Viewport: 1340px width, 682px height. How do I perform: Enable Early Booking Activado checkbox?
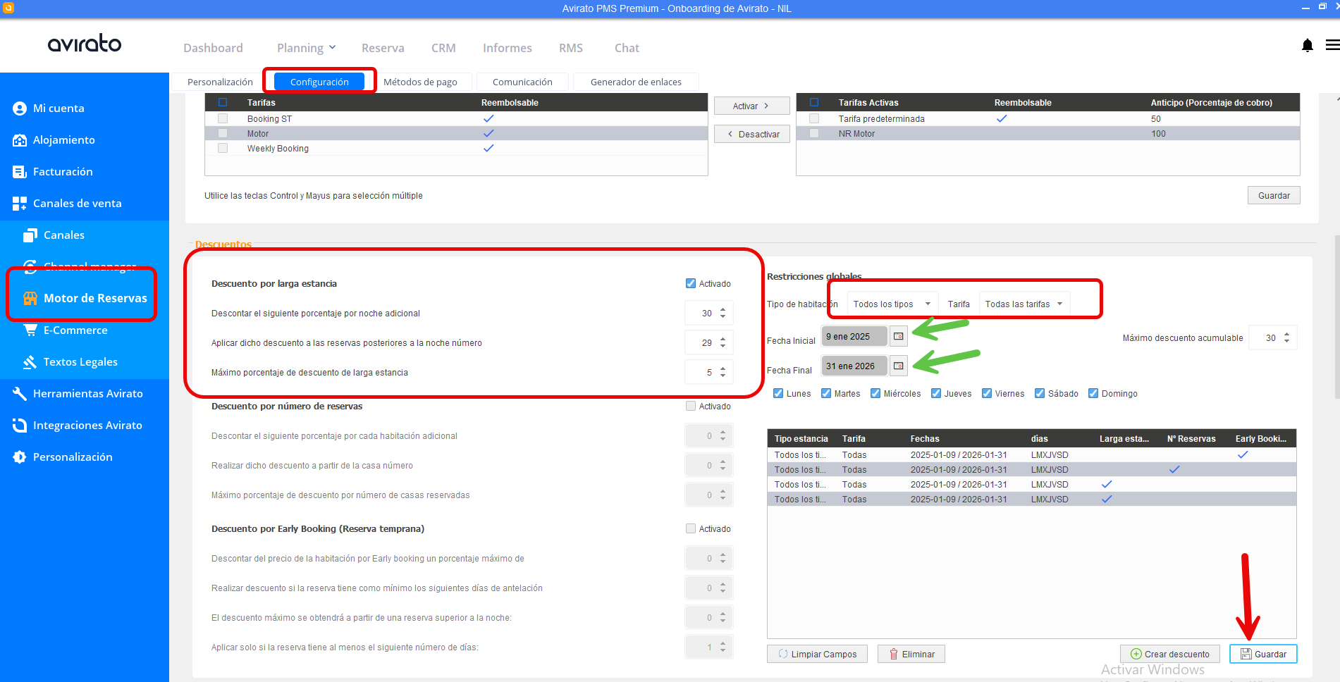691,529
